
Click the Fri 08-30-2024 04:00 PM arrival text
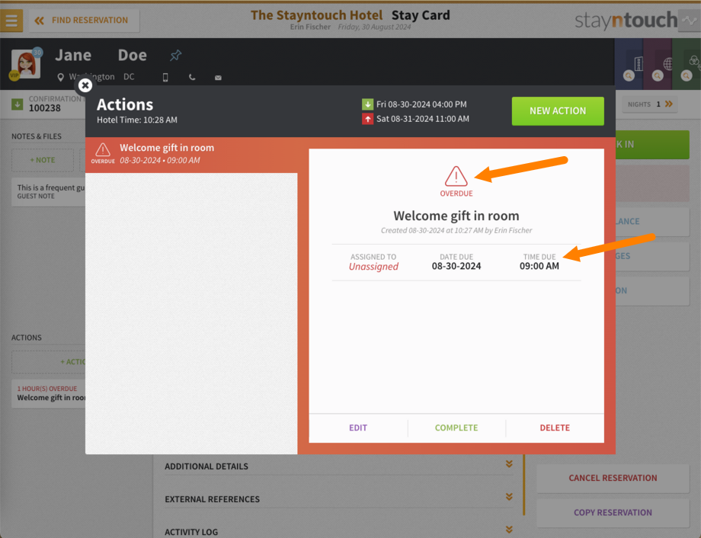click(421, 104)
